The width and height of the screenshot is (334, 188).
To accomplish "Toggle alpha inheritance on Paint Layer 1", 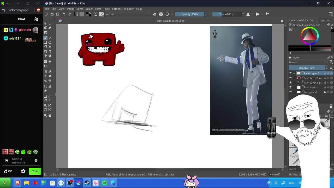I will pyautogui.click(x=328, y=87).
